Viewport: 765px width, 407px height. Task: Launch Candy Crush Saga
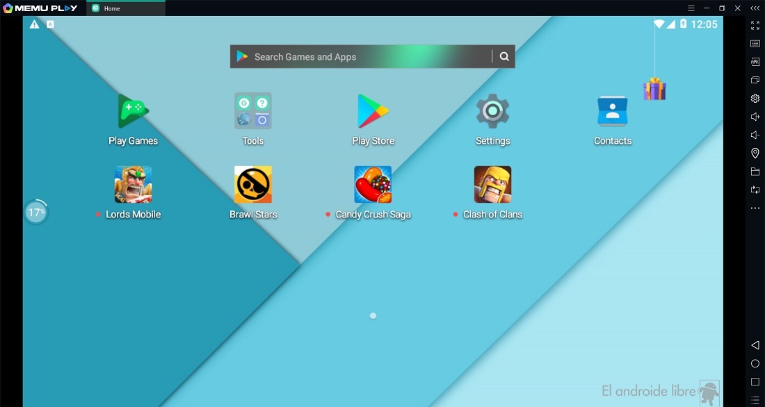373,184
